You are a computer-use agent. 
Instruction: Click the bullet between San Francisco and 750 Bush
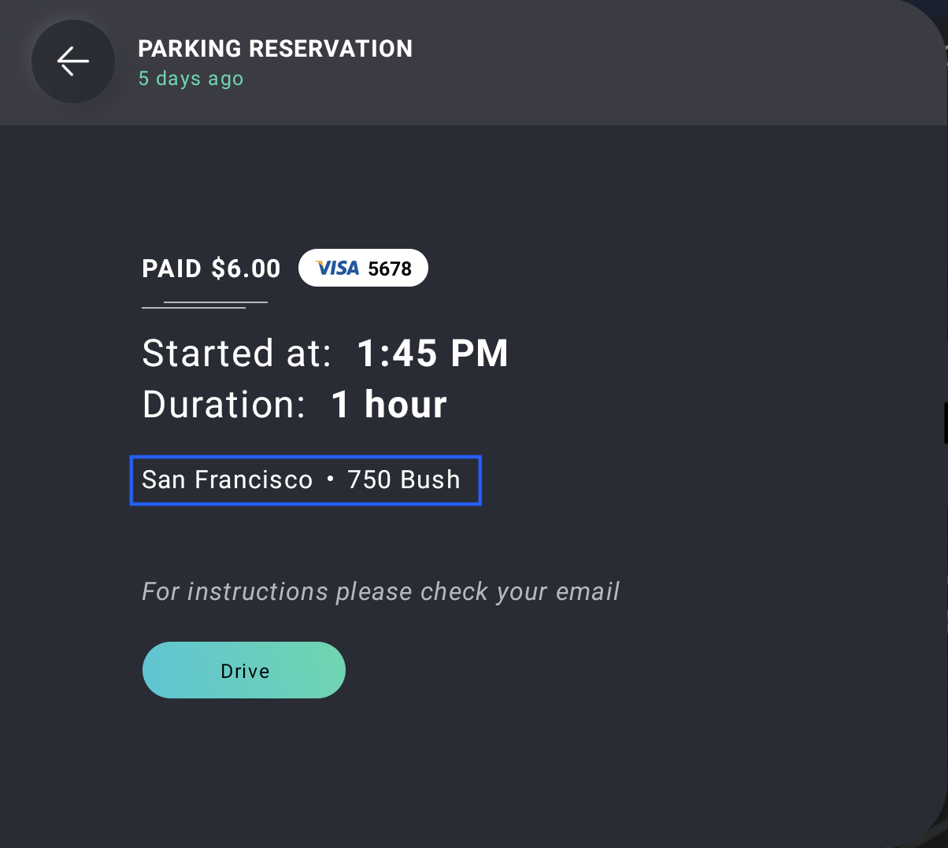(x=330, y=480)
